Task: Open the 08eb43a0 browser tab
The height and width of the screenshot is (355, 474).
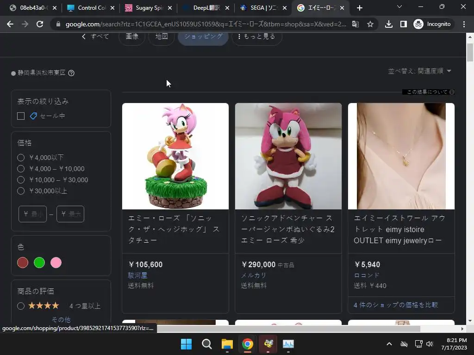Action: [x=32, y=8]
